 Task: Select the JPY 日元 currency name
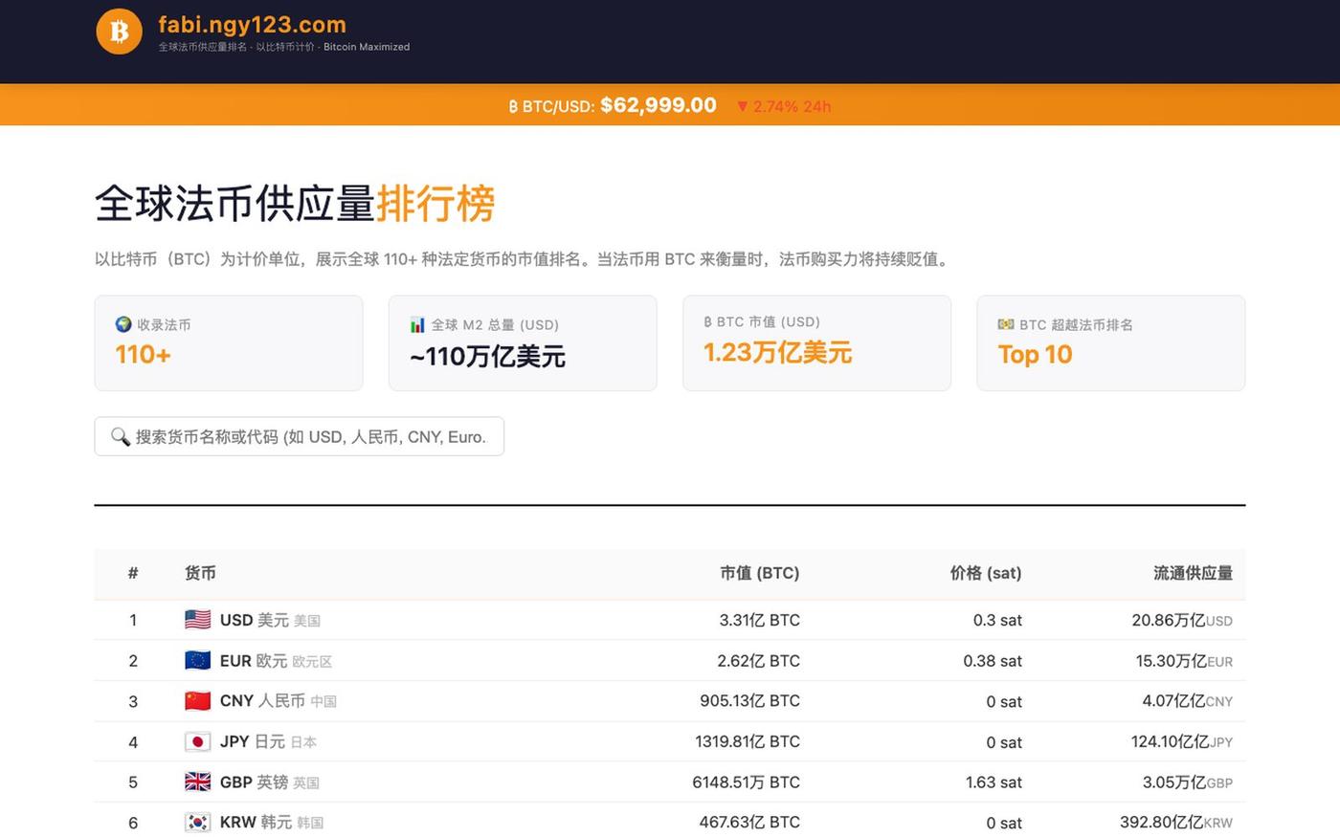253,741
